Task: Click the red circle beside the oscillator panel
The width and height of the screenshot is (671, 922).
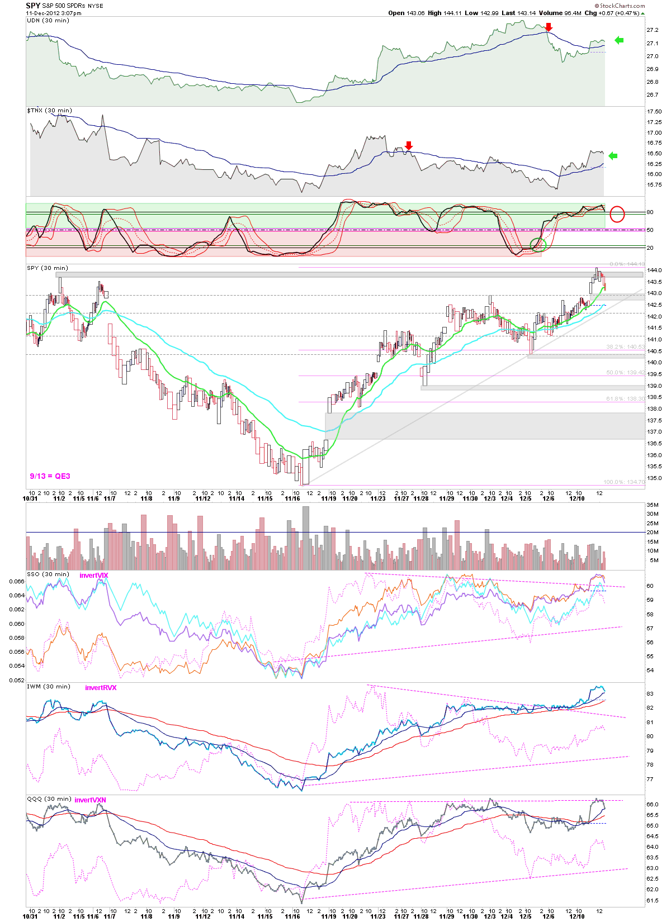Action: [x=617, y=214]
